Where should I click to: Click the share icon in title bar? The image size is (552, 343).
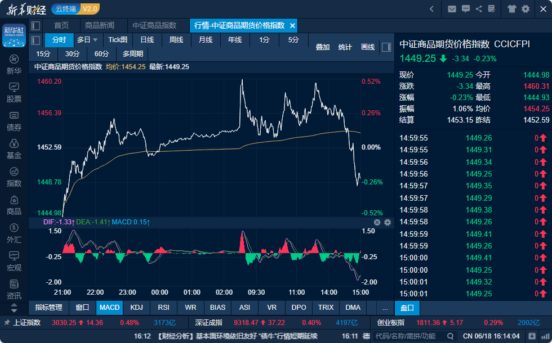[479, 8]
